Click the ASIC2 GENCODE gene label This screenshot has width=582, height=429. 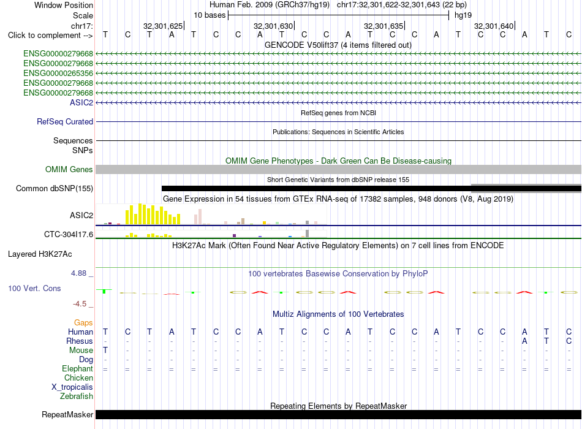click(x=81, y=102)
